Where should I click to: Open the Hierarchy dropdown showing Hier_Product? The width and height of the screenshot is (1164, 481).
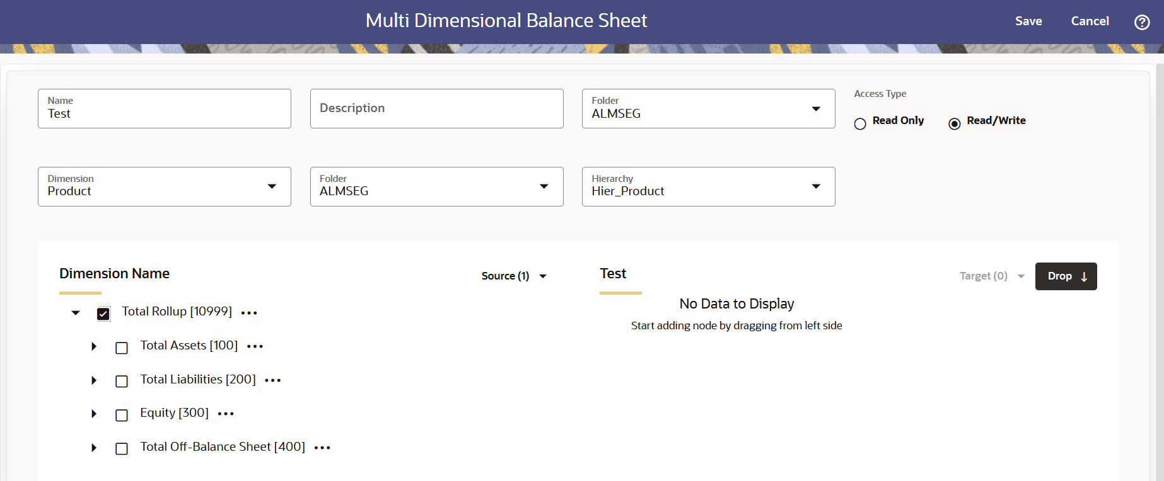709,186
